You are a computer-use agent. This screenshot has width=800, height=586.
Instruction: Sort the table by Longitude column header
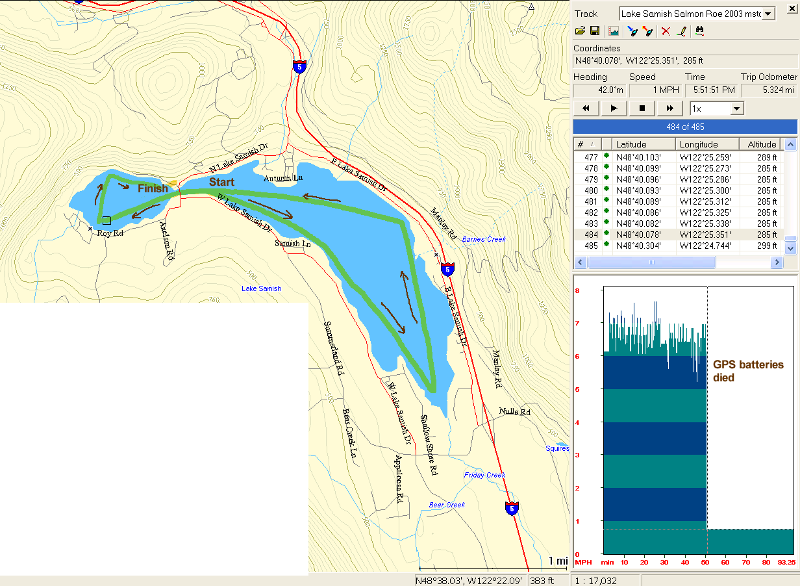pos(706,144)
